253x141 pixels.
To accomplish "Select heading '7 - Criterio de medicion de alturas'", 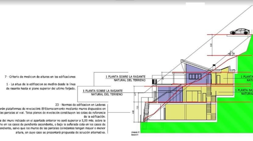I will pyautogui.click(x=40, y=77).
